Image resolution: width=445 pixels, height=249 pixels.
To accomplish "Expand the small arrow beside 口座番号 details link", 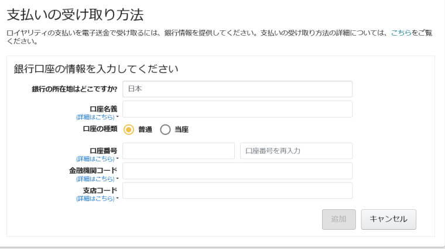I will (118, 158).
